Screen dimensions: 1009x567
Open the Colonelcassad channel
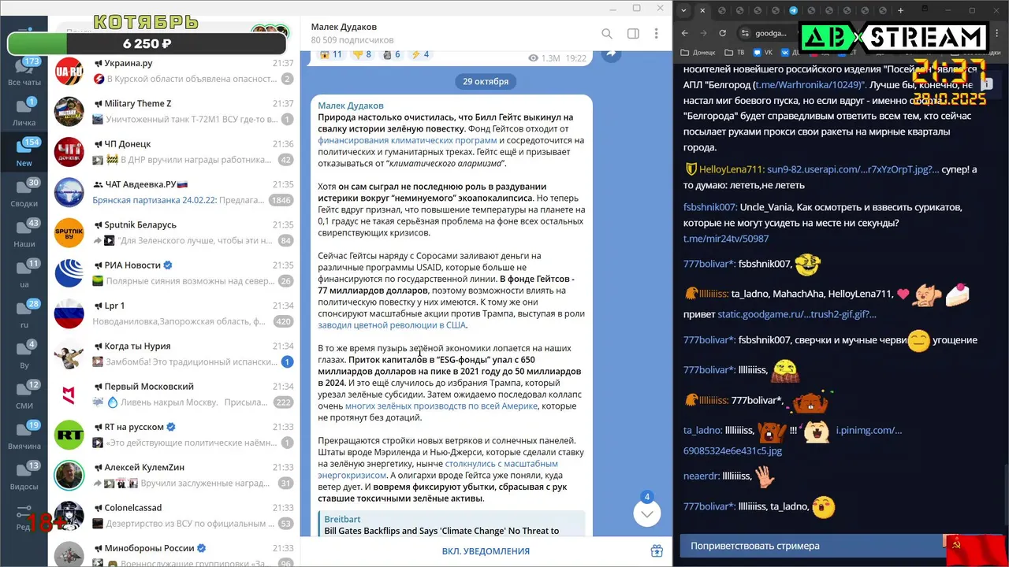(174, 516)
